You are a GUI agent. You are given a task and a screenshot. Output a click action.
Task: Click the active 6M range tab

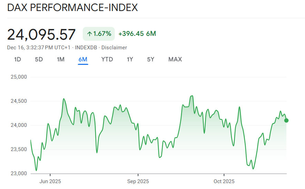coord(83,59)
